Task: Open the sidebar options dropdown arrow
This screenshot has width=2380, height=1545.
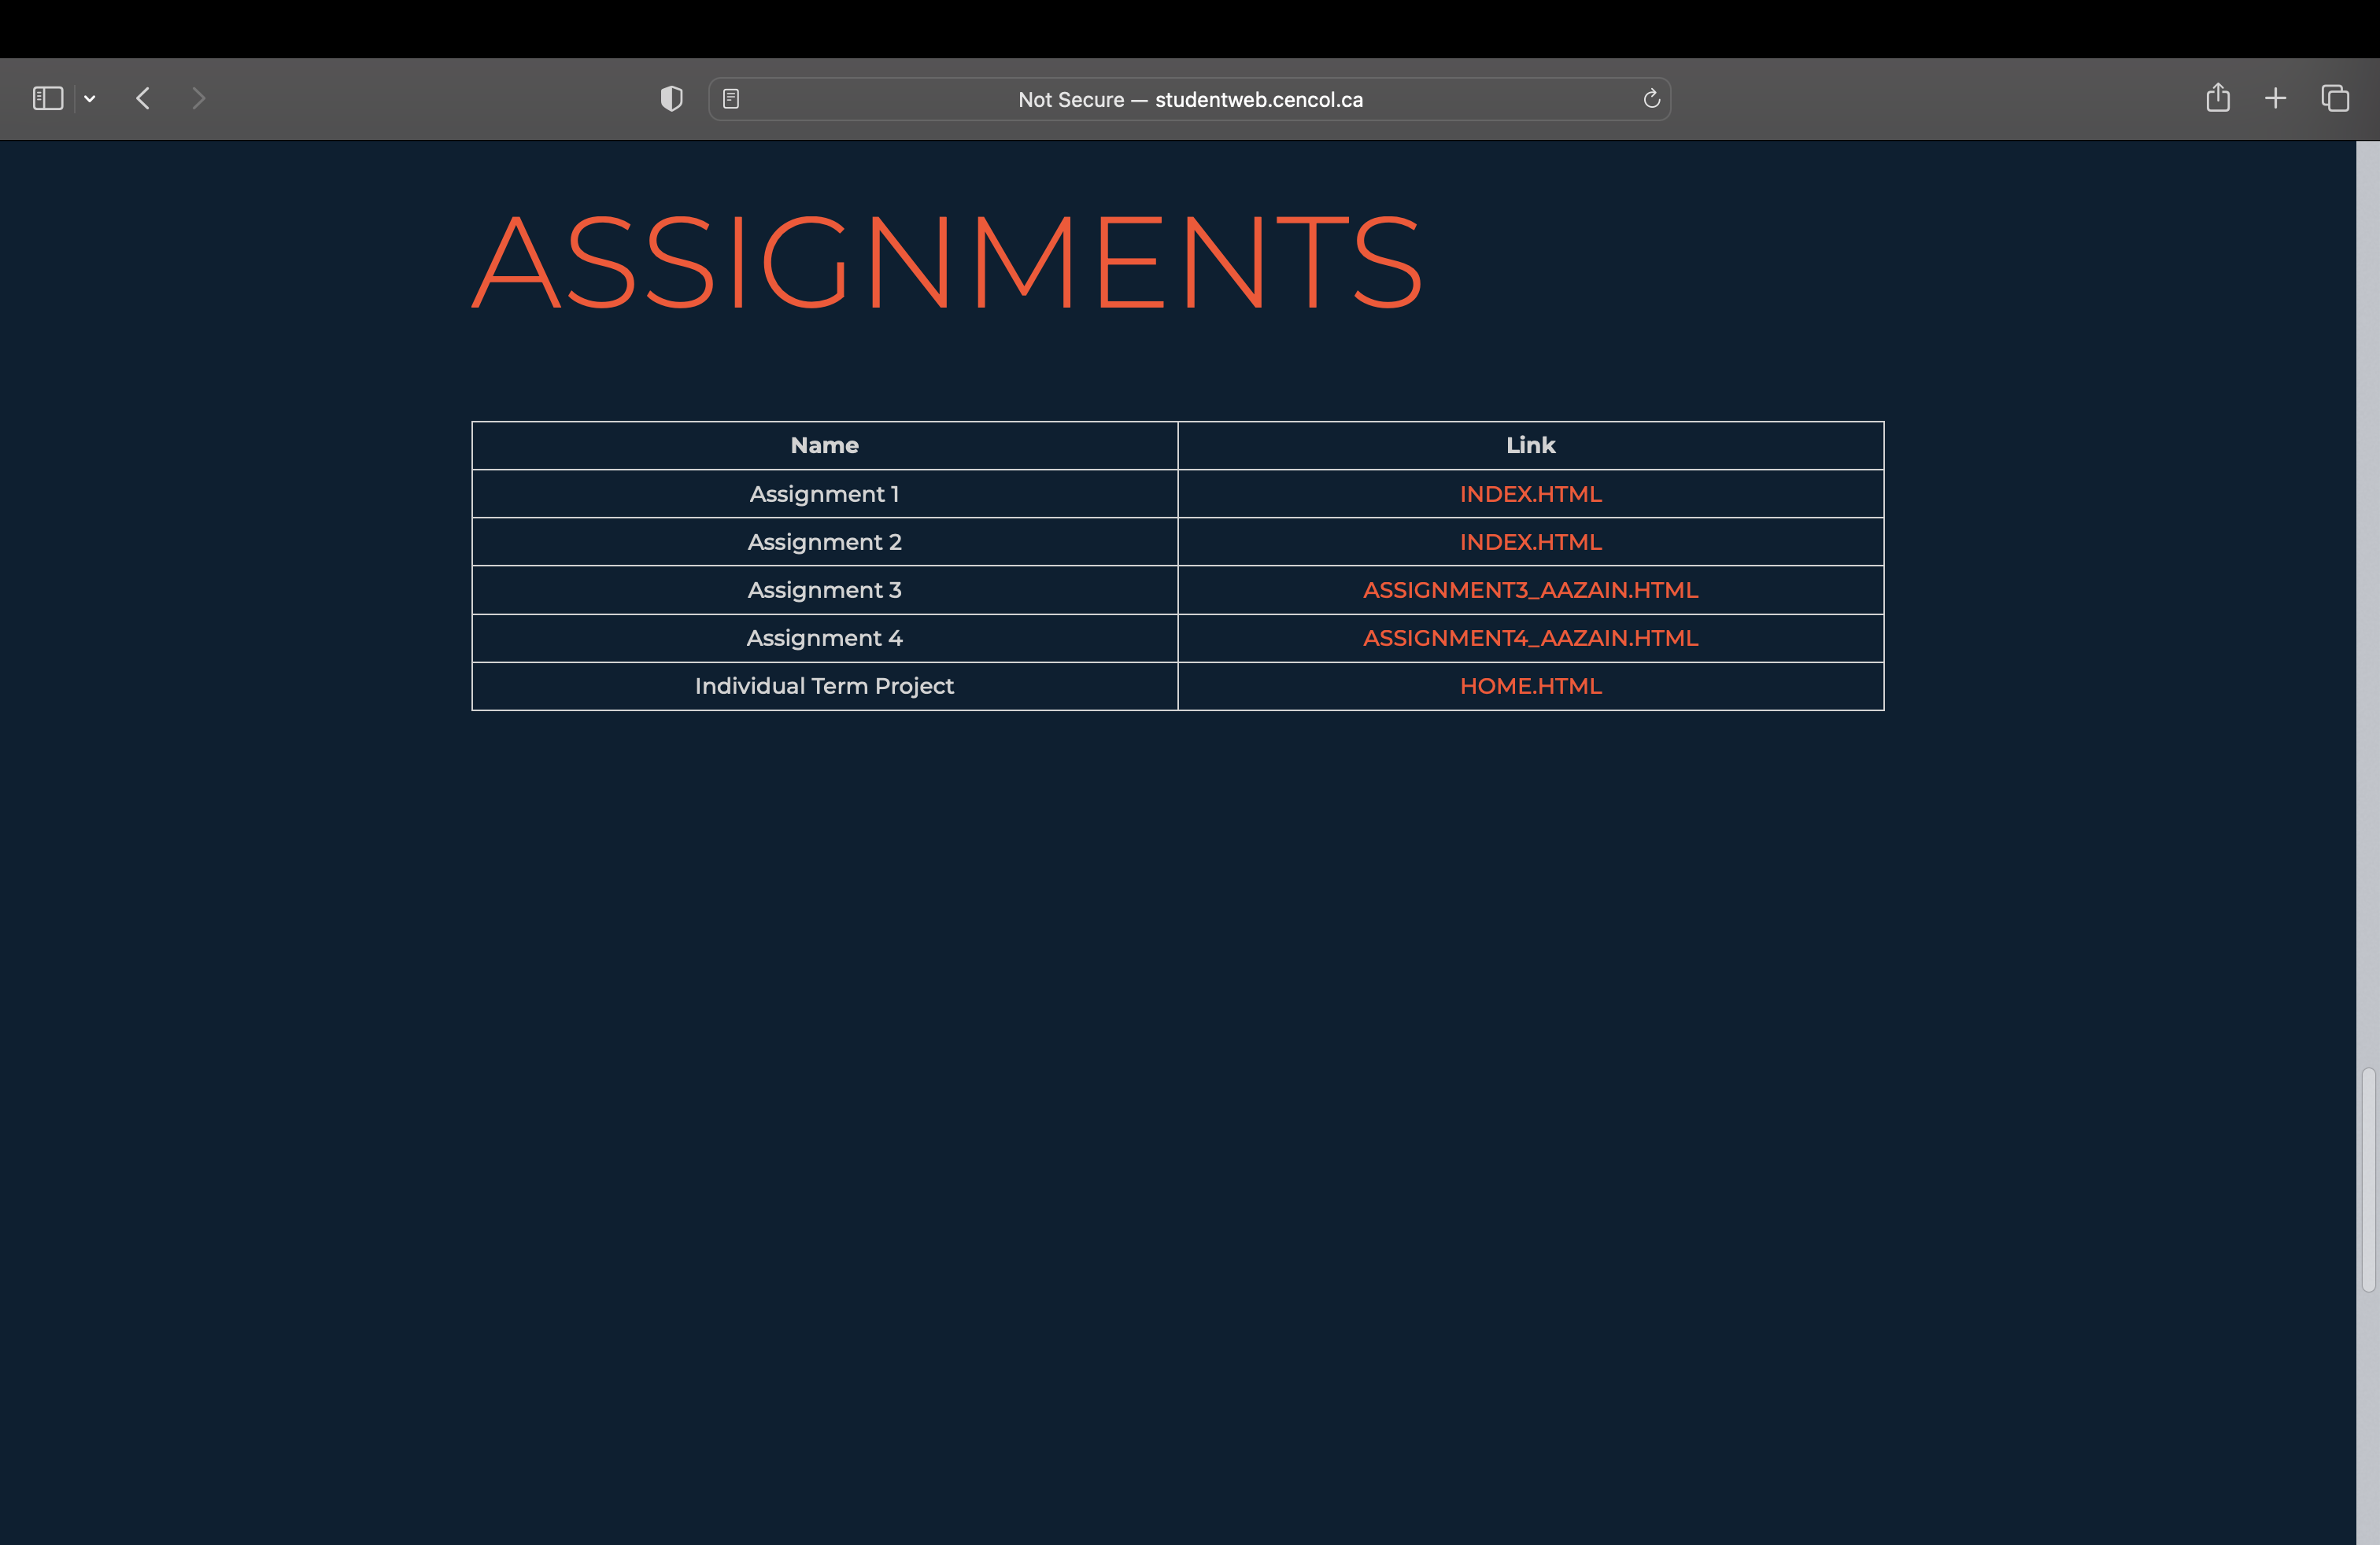Action: [90, 98]
